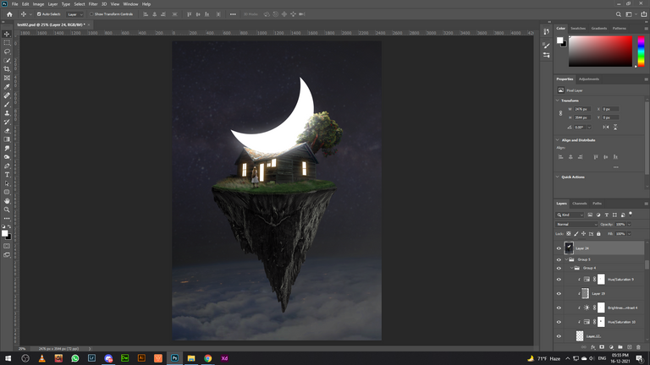Lock all with padlock icon
650x365 pixels.
click(x=598, y=234)
